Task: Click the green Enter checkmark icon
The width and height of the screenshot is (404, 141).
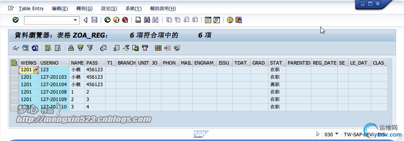Action: (x=16, y=20)
